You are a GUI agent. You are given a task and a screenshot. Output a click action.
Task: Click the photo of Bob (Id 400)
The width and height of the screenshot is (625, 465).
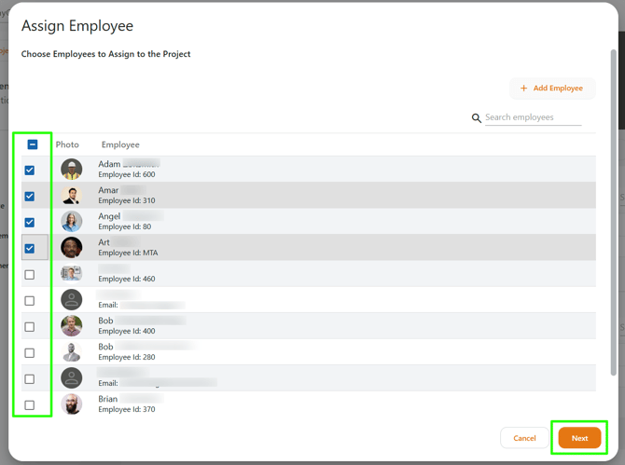point(71,325)
